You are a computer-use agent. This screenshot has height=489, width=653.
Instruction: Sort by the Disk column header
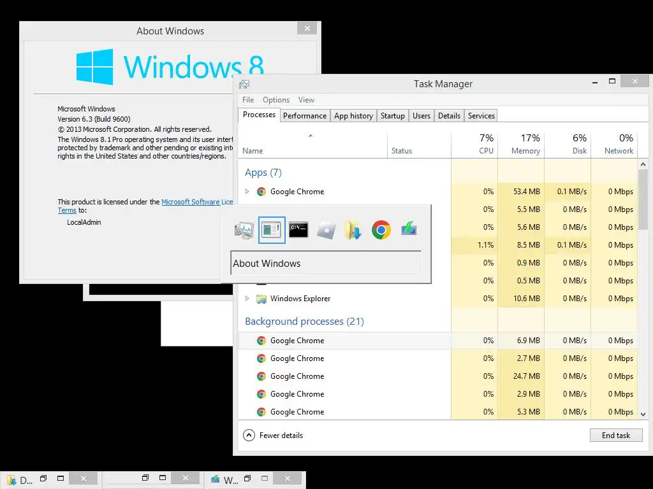coord(568,145)
